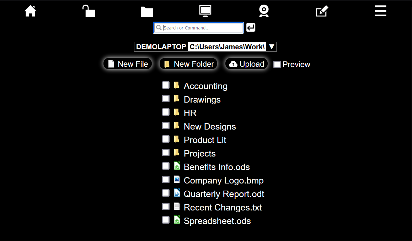Viewport: 412px width, 241px height.
Task: Open the hamburger menu
Action: (380, 11)
